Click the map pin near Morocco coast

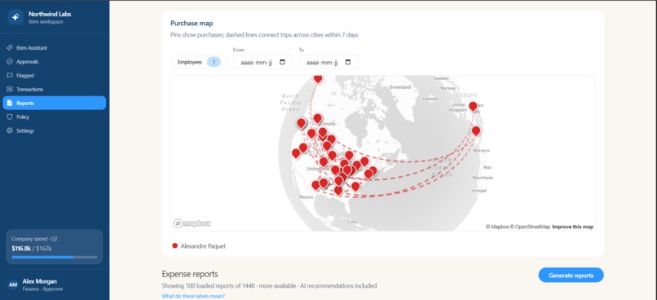(x=476, y=130)
